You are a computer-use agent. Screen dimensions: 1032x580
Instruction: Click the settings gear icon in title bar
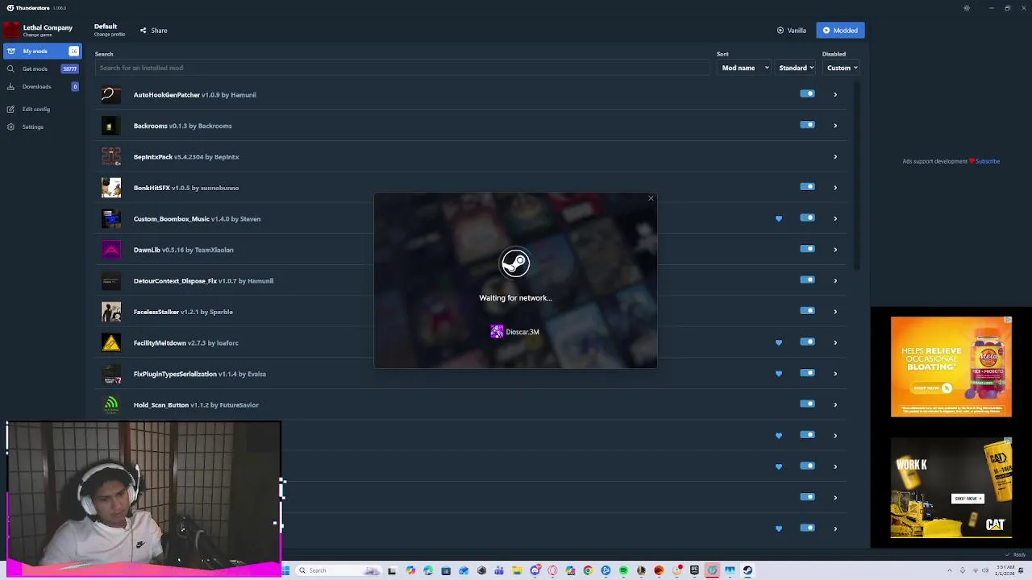(x=966, y=8)
